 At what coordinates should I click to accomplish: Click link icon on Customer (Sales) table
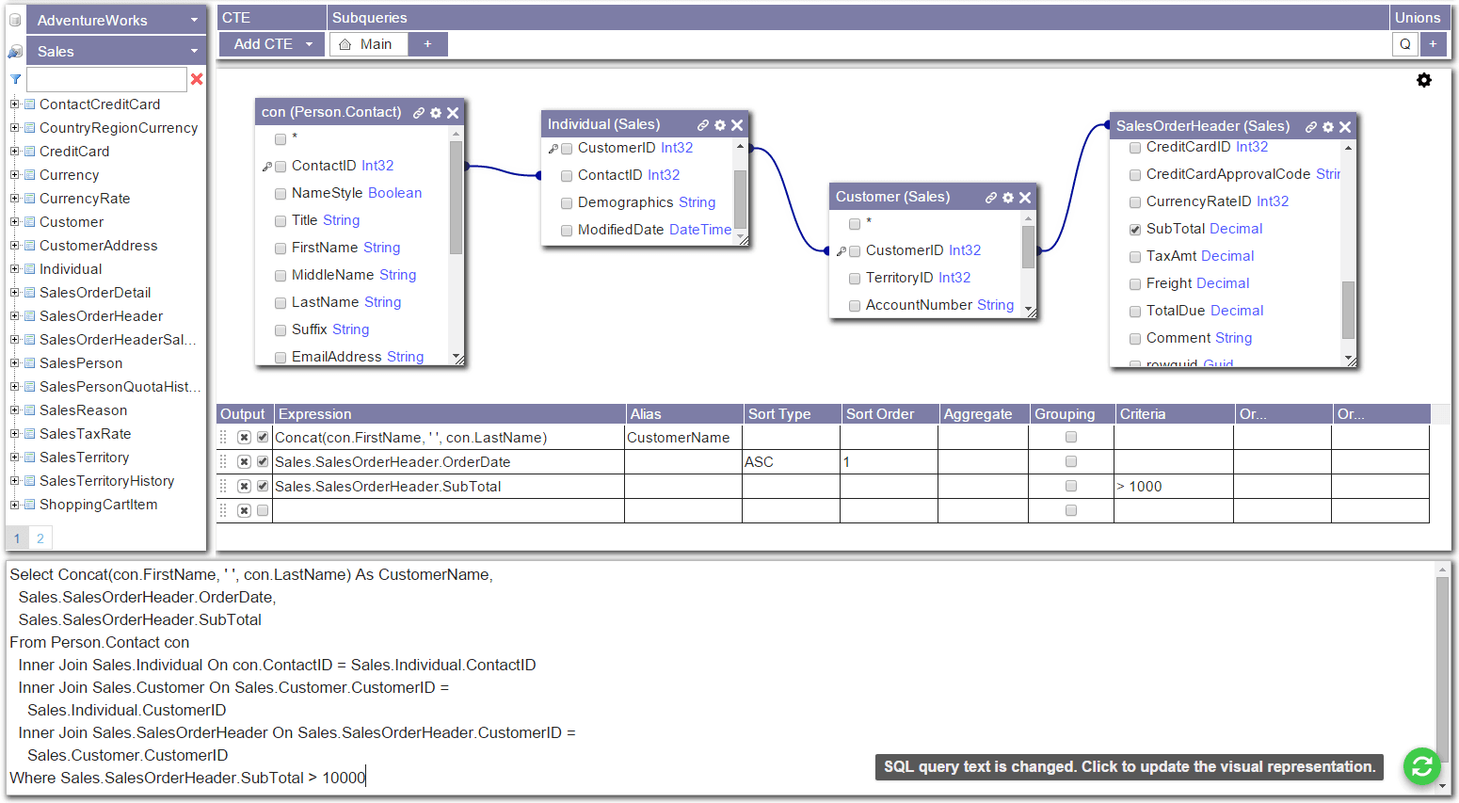coord(991,198)
